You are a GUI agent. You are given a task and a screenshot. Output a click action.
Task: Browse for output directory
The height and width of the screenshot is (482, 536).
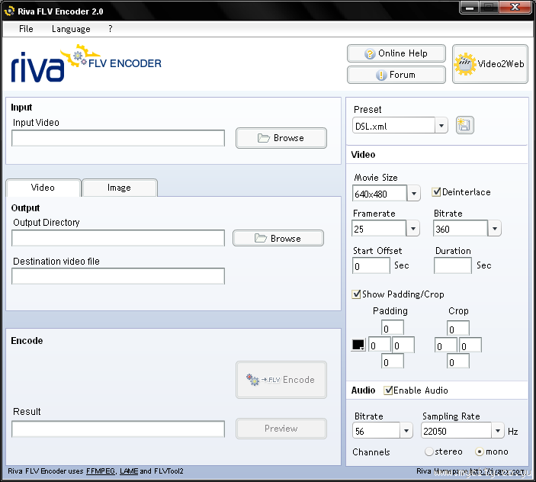point(278,238)
